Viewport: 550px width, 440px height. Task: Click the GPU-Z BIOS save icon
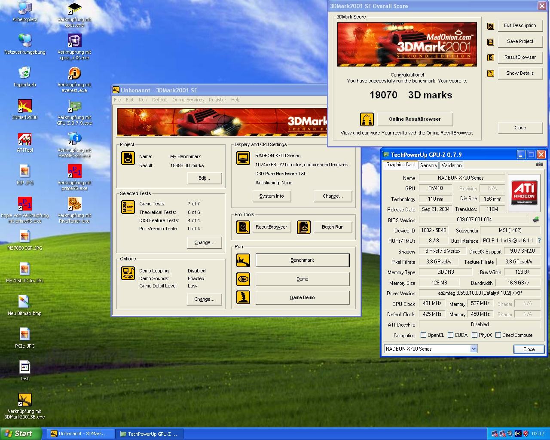[535, 220]
